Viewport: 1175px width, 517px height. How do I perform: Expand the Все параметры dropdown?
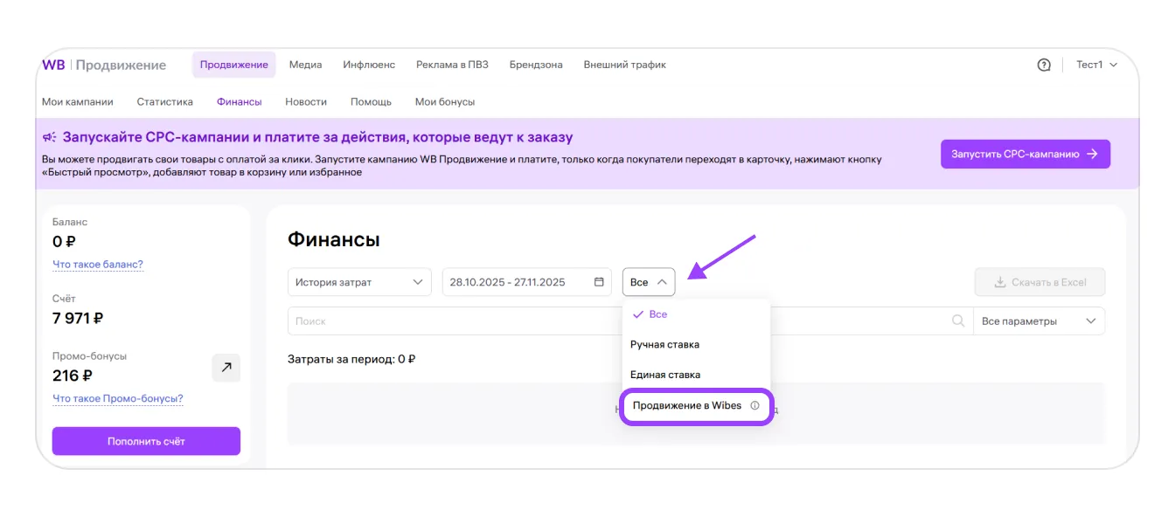pyautogui.click(x=1038, y=321)
